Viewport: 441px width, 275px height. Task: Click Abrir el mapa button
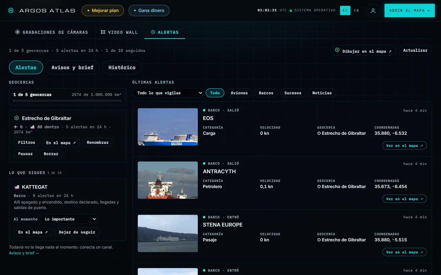tap(410, 11)
